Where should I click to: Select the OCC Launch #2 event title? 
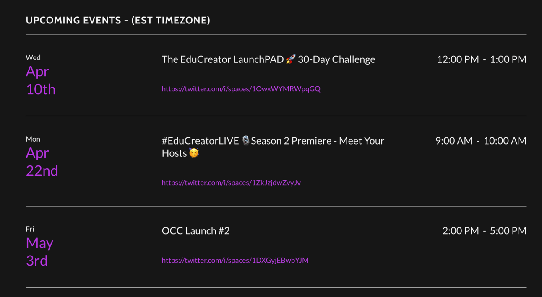pyautogui.click(x=195, y=231)
